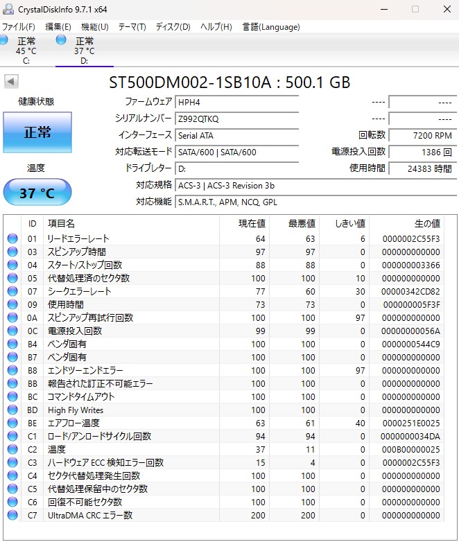
Task: Click status orb for C5 代替処理保留中のセクタ数
Action: tap(12, 489)
